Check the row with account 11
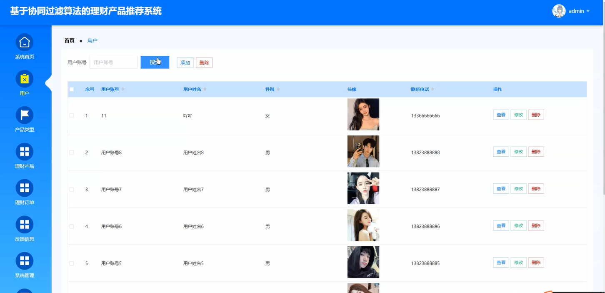This screenshot has width=605, height=293. point(72,116)
